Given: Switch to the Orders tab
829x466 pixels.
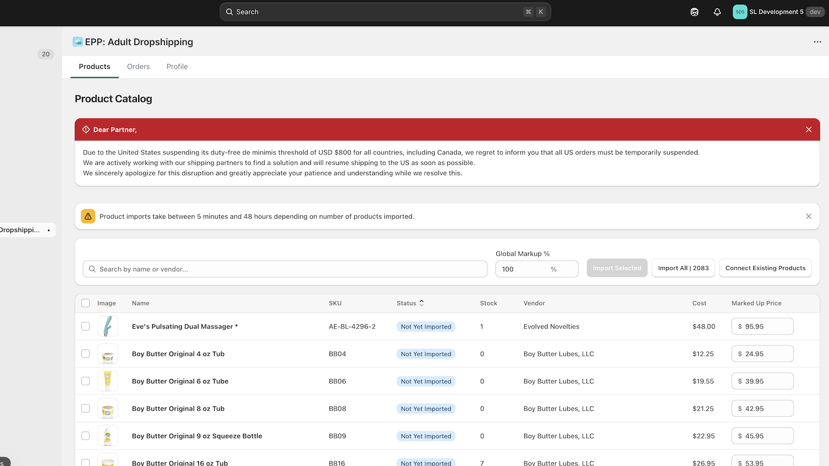Looking at the screenshot, I should coord(138,67).
